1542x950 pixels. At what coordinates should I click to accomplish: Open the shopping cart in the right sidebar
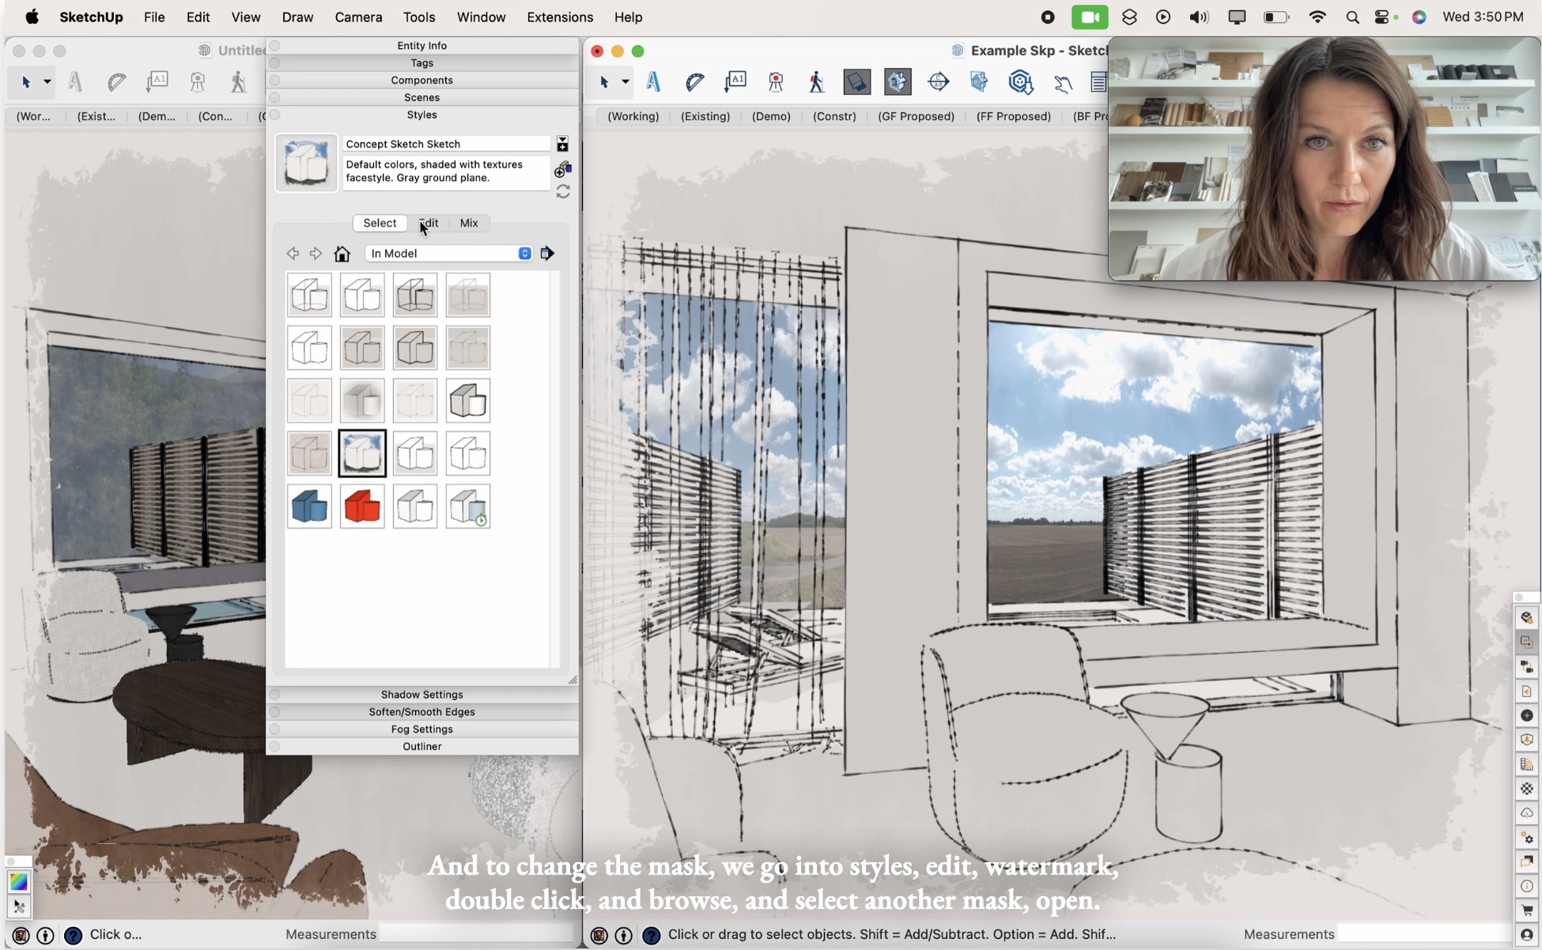(x=1526, y=909)
